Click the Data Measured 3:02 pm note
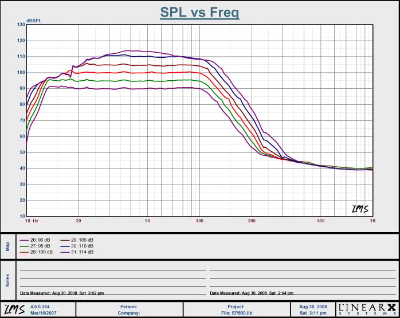Screen dimensions: 400x318 (x=62, y=293)
